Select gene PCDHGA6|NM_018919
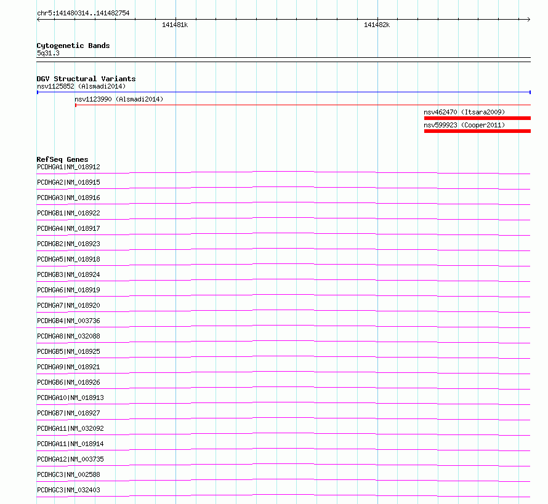Image resolution: width=548 pixels, height=504 pixels. click(68, 290)
